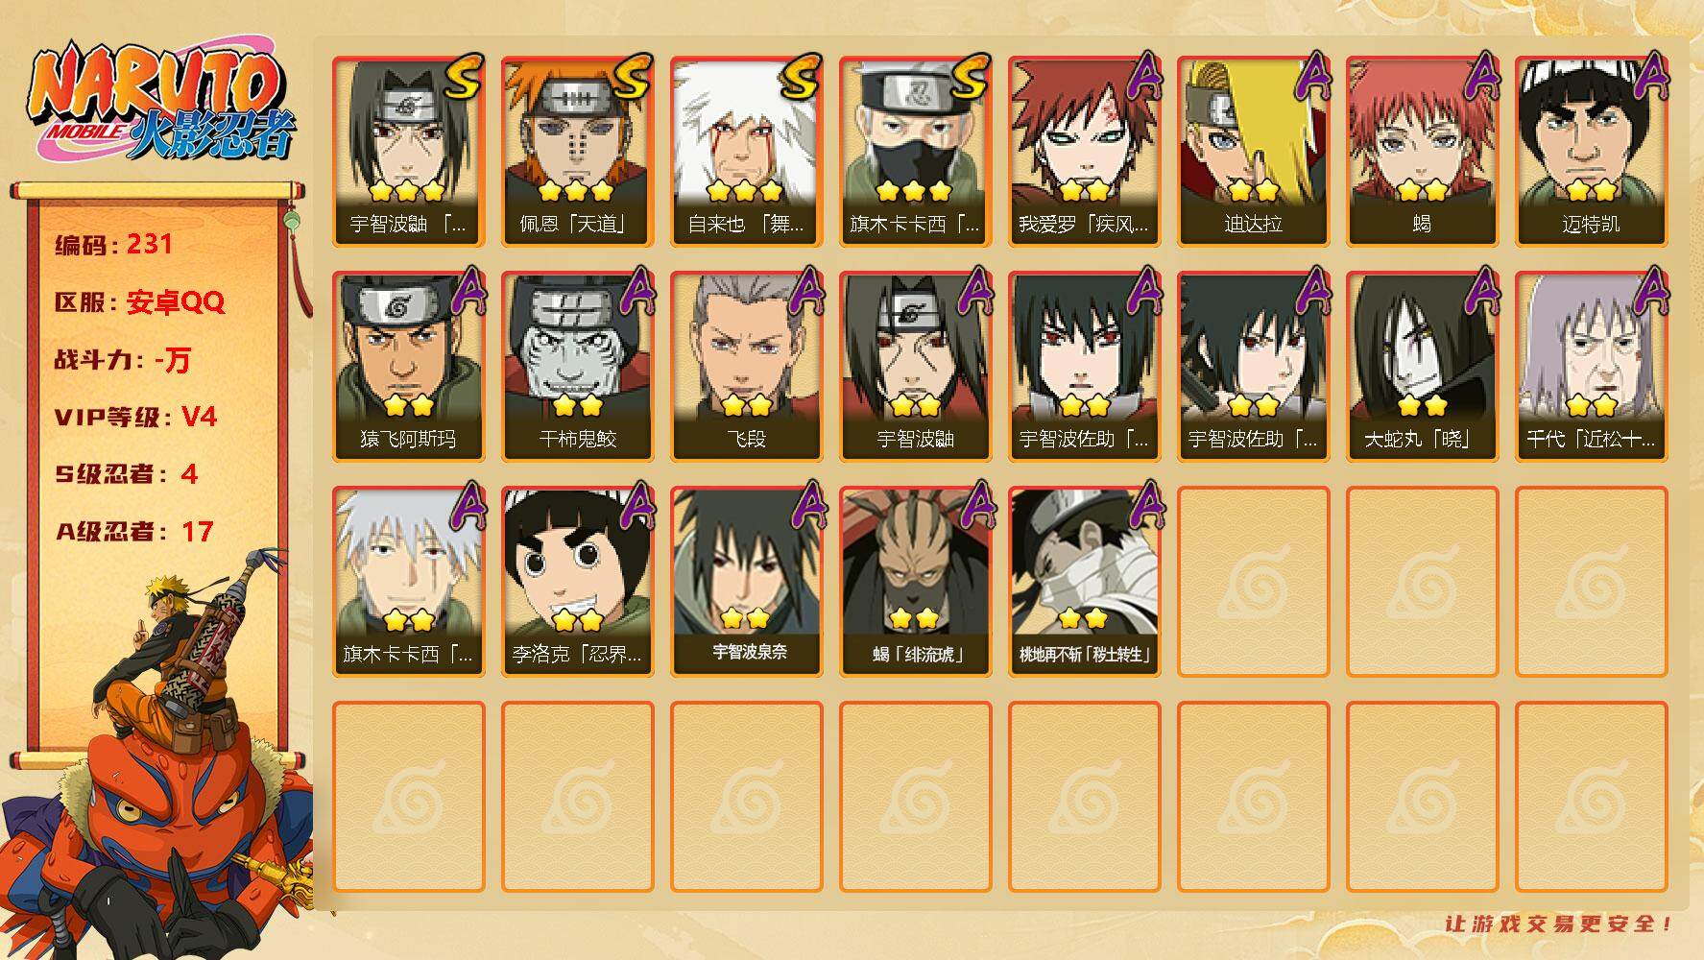Select the 飞段 ninja card
Viewport: 1704px width, 960px height.
(x=746, y=367)
